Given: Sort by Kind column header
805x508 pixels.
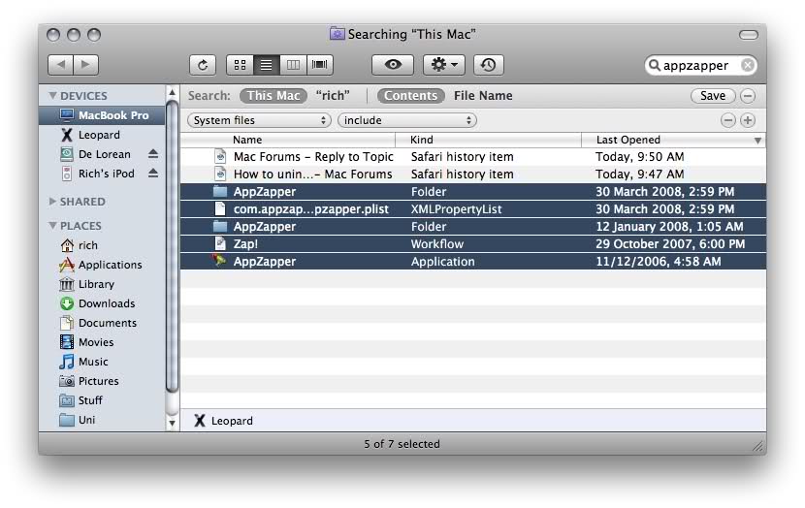Looking at the screenshot, I should [488, 140].
